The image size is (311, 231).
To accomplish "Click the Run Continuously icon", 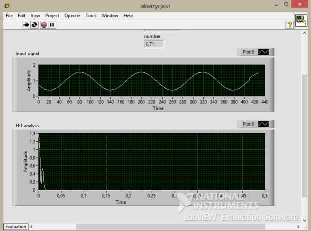I will [x=34, y=25].
